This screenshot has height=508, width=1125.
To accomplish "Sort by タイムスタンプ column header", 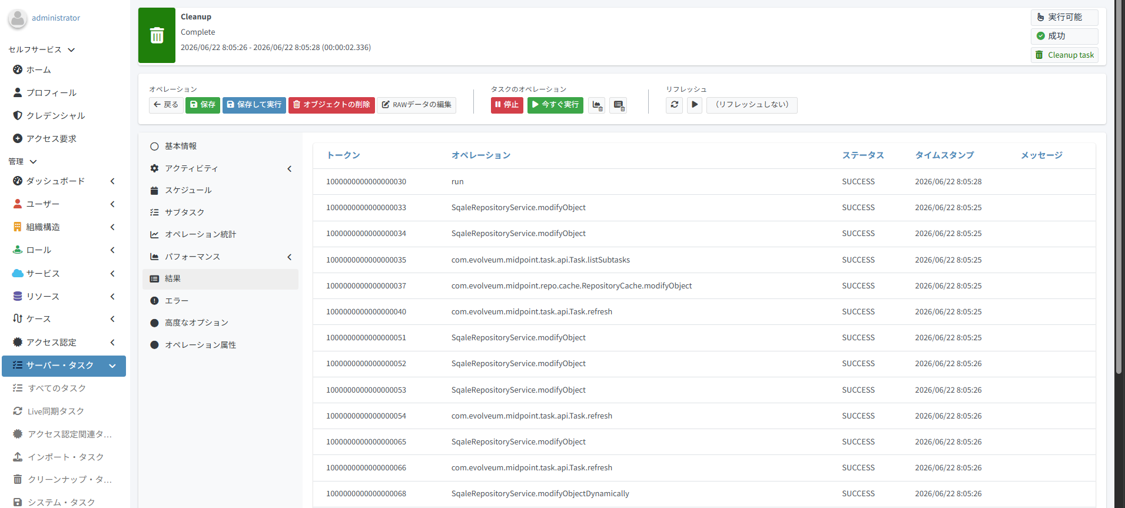I will point(944,155).
